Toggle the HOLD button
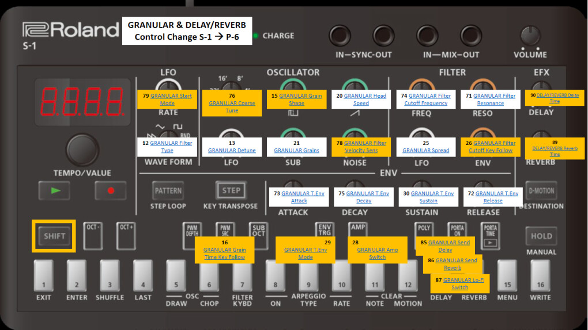The height and width of the screenshot is (330, 588). click(x=541, y=236)
